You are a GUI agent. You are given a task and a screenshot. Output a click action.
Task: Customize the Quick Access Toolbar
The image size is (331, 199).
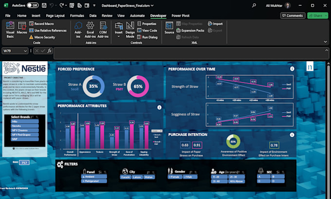(94, 5)
